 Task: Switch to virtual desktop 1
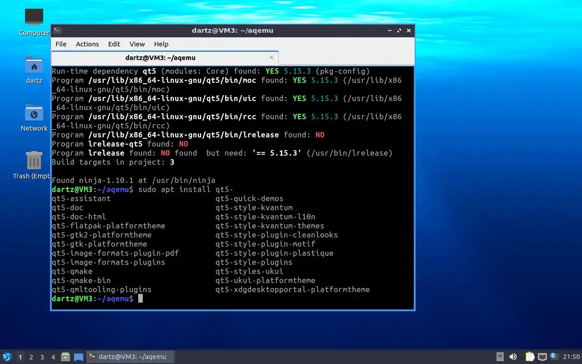click(x=20, y=357)
